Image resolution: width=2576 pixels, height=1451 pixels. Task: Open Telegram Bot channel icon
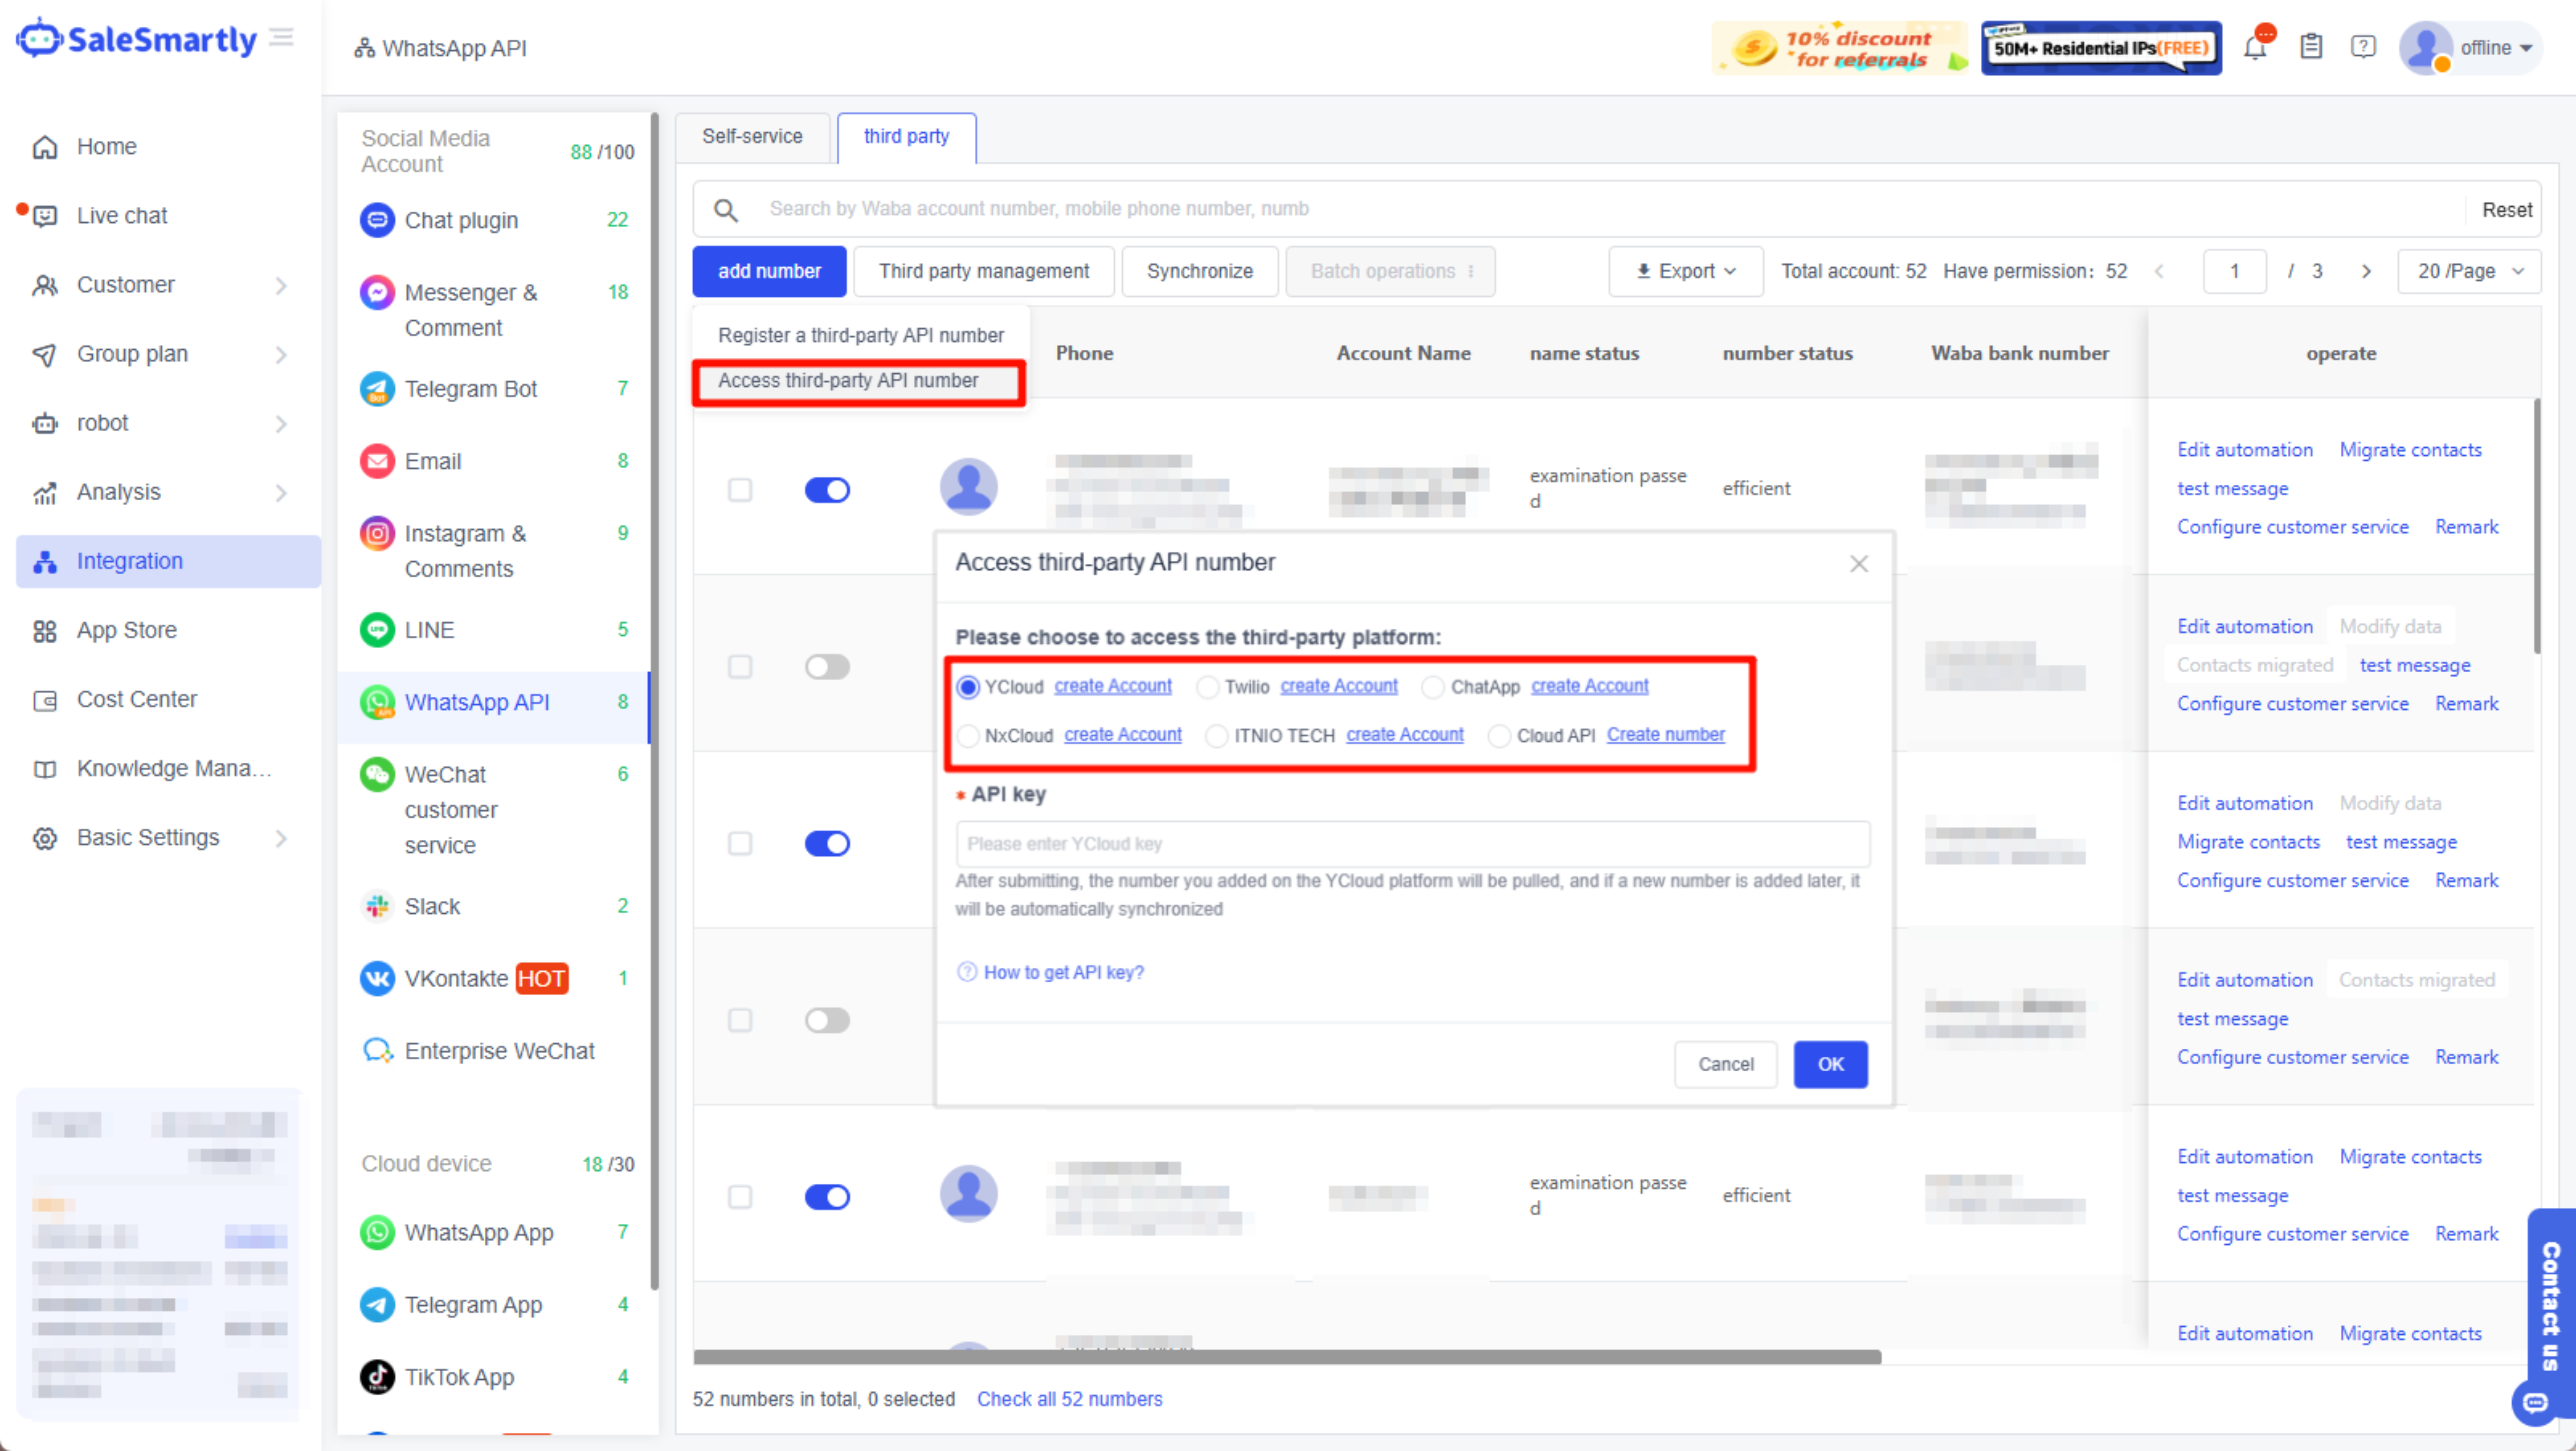(x=377, y=389)
